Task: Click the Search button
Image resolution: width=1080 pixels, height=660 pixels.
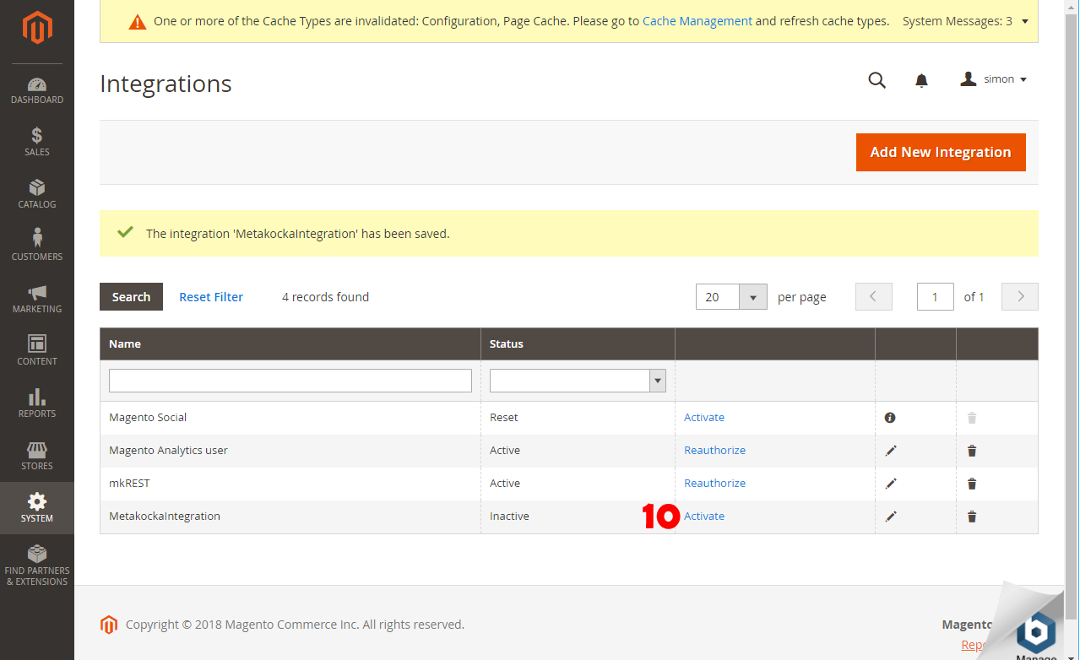Action: [131, 297]
